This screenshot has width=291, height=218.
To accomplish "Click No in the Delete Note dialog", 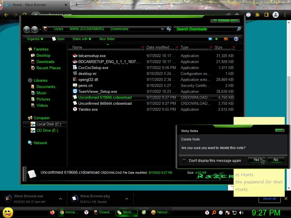I will pos(276,160).
